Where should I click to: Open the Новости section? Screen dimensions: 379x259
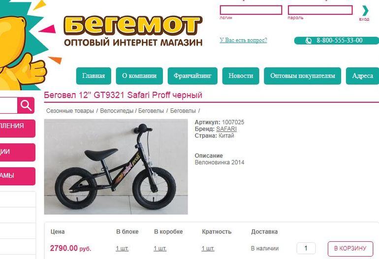pyautogui.click(x=241, y=76)
